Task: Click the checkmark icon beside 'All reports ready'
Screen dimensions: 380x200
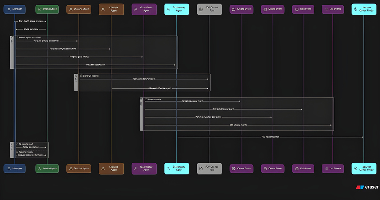Action: coord(17,144)
